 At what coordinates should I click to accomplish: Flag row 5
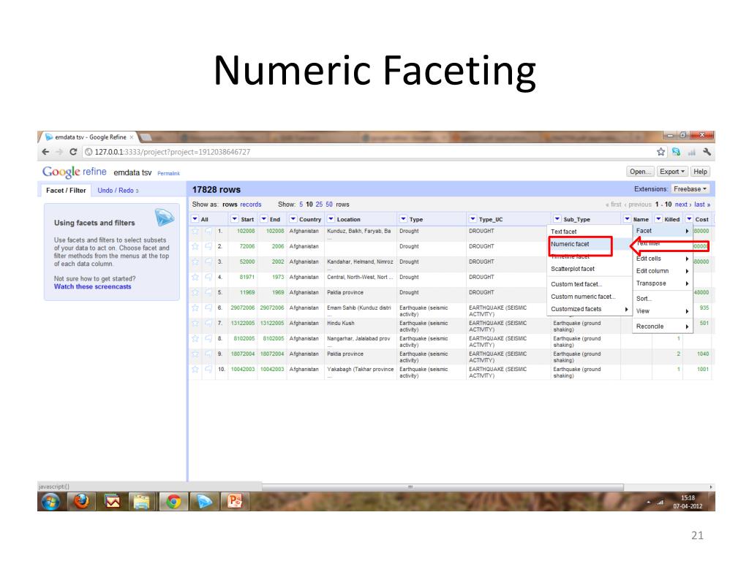coord(208,292)
